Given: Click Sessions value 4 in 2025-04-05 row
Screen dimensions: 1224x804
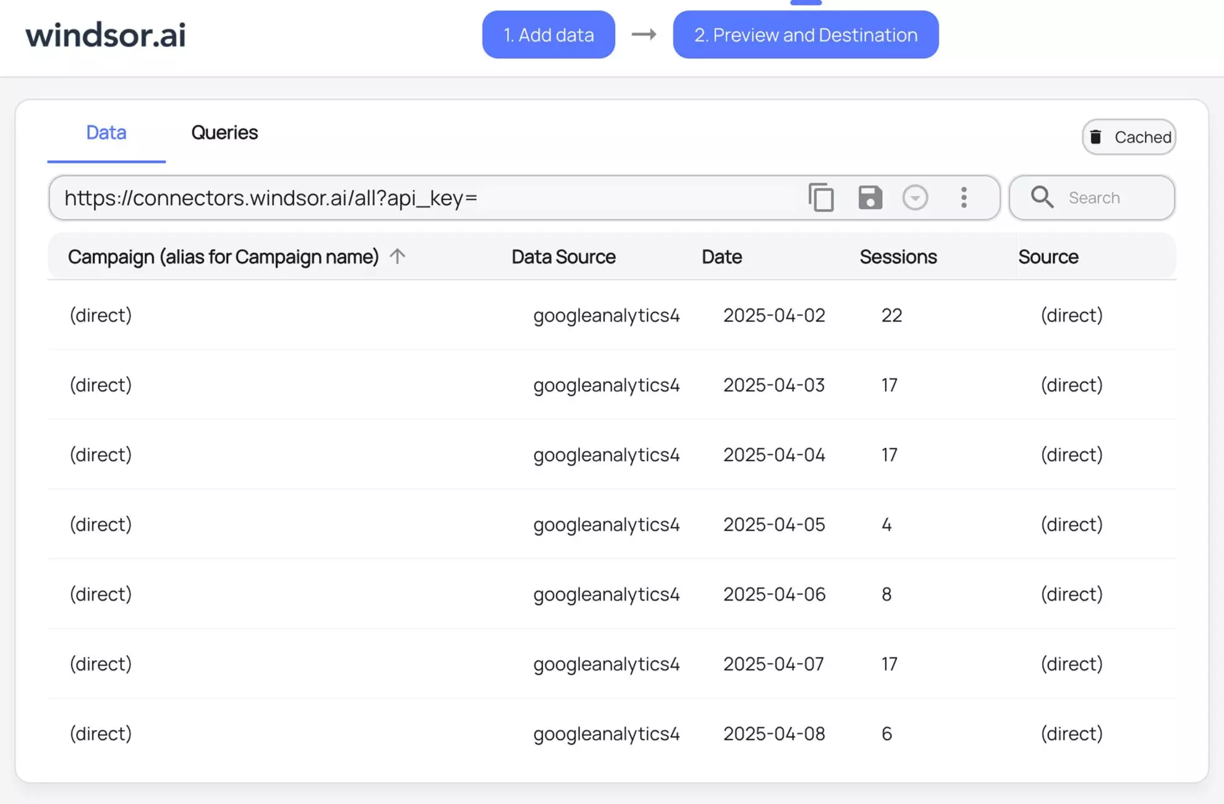Looking at the screenshot, I should (886, 525).
